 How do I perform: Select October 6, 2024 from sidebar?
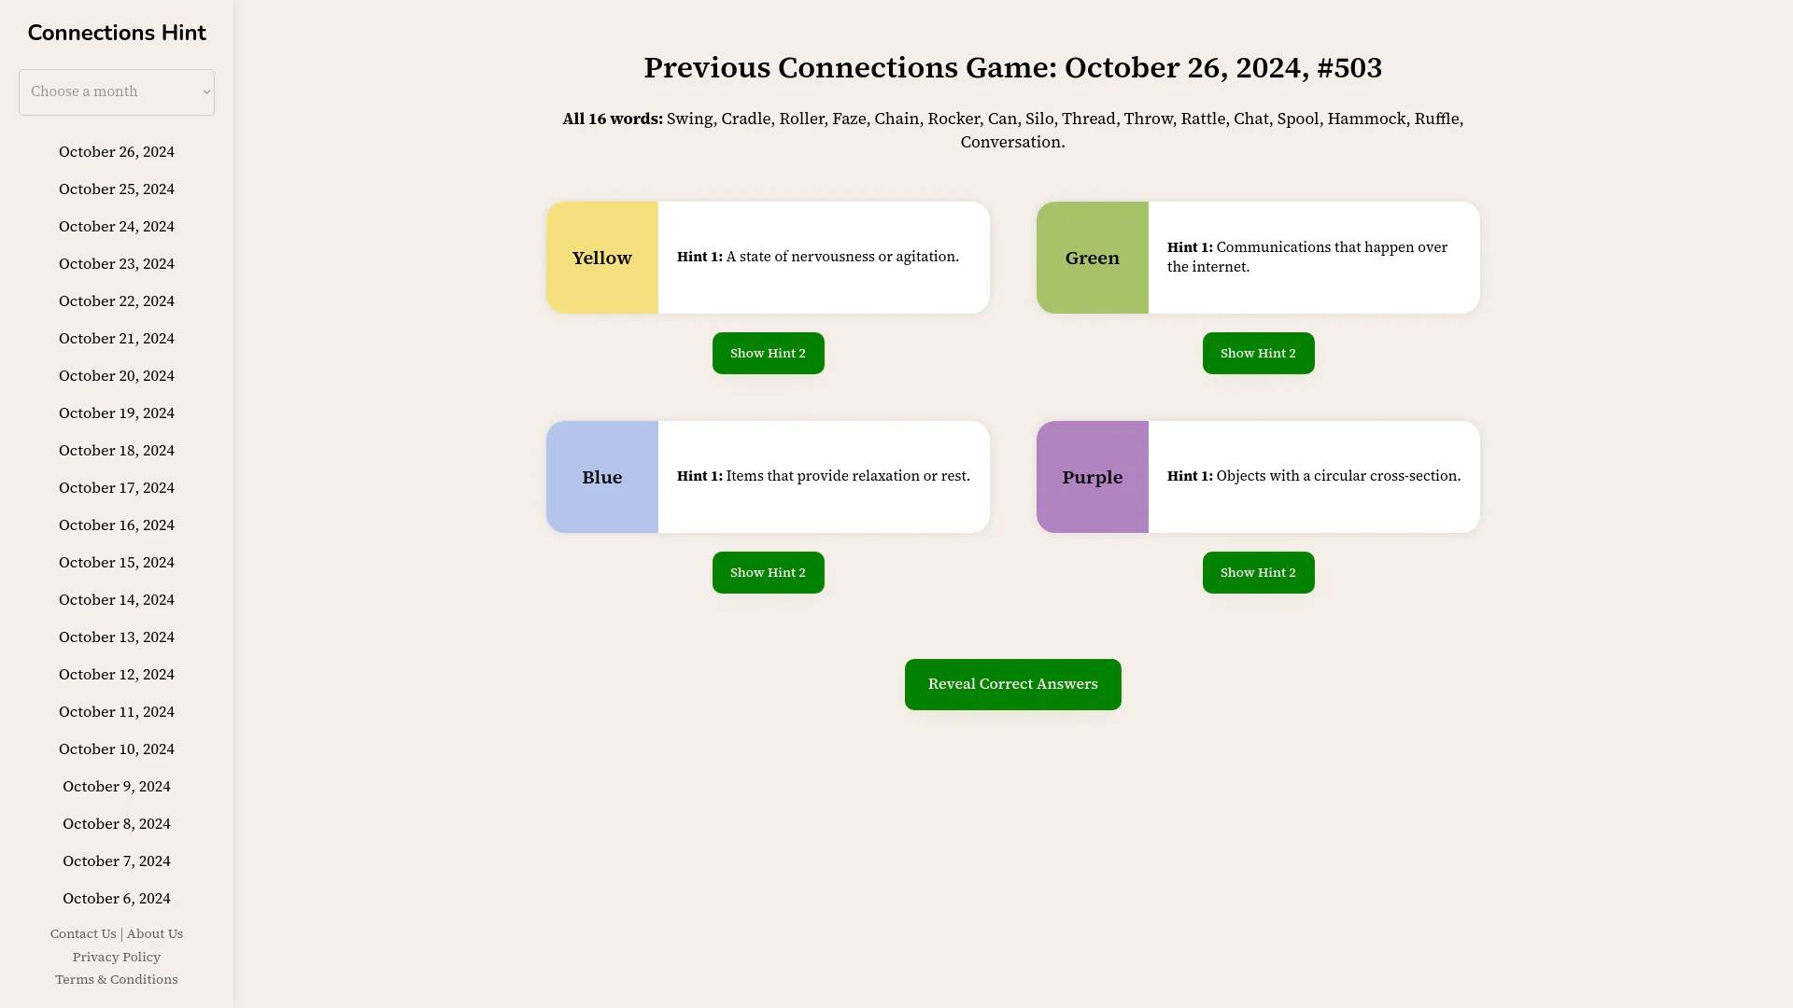(116, 899)
